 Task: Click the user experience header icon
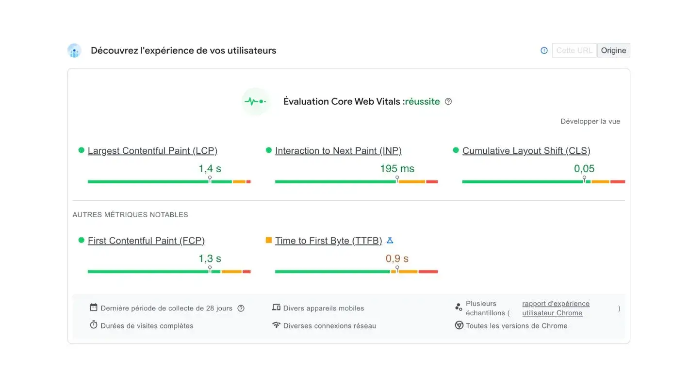point(74,50)
